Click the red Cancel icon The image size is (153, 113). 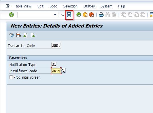[x=91, y=15]
